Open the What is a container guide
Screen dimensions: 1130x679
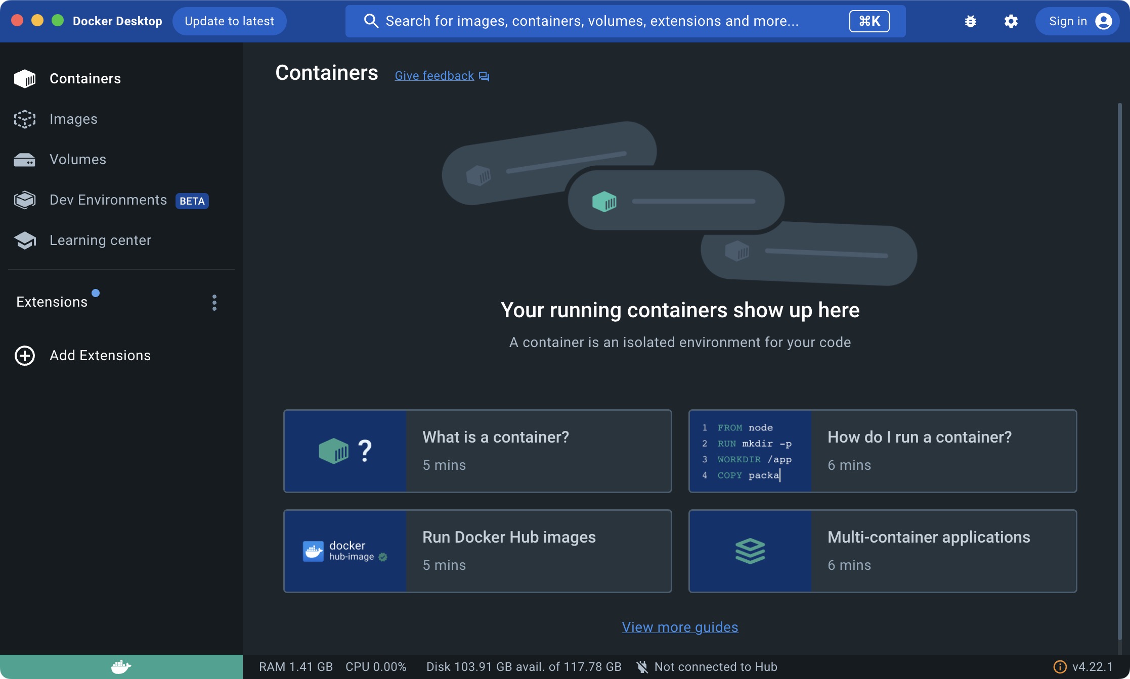[477, 451]
